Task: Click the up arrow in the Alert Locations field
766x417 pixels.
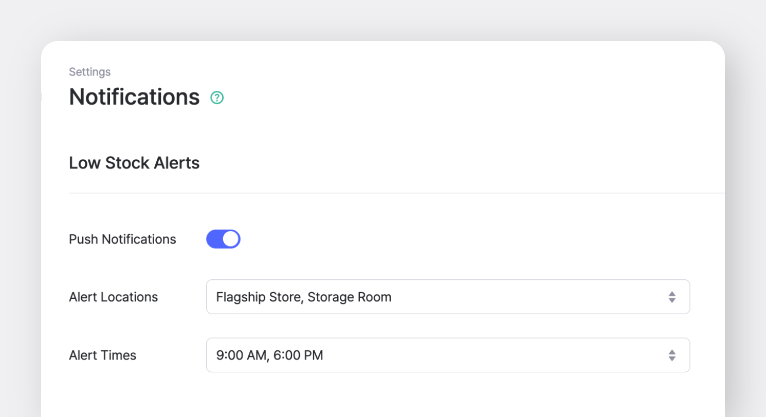Action: (x=671, y=293)
